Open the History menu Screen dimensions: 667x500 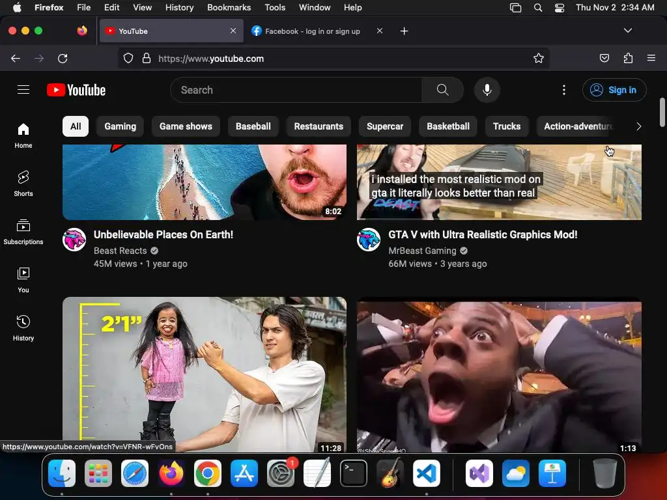click(x=180, y=8)
